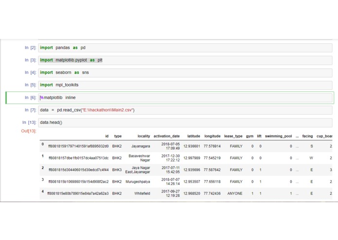The height and width of the screenshot is (240, 338).
Task: Click the '%matplotlib inline' code cell
Action: click(x=185, y=98)
